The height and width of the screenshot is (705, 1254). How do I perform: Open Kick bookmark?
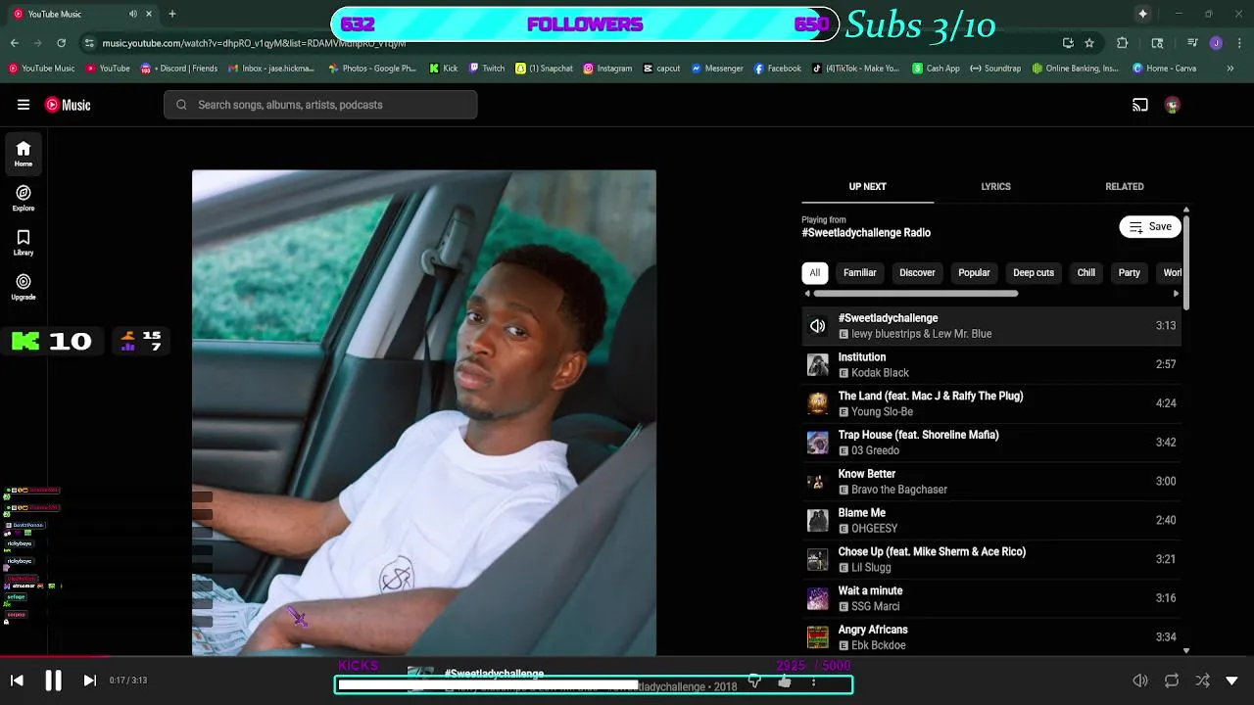443,69
